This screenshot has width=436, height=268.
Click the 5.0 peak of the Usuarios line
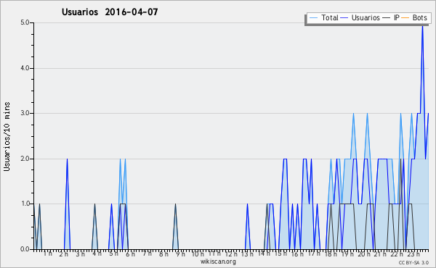click(x=423, y=26)
